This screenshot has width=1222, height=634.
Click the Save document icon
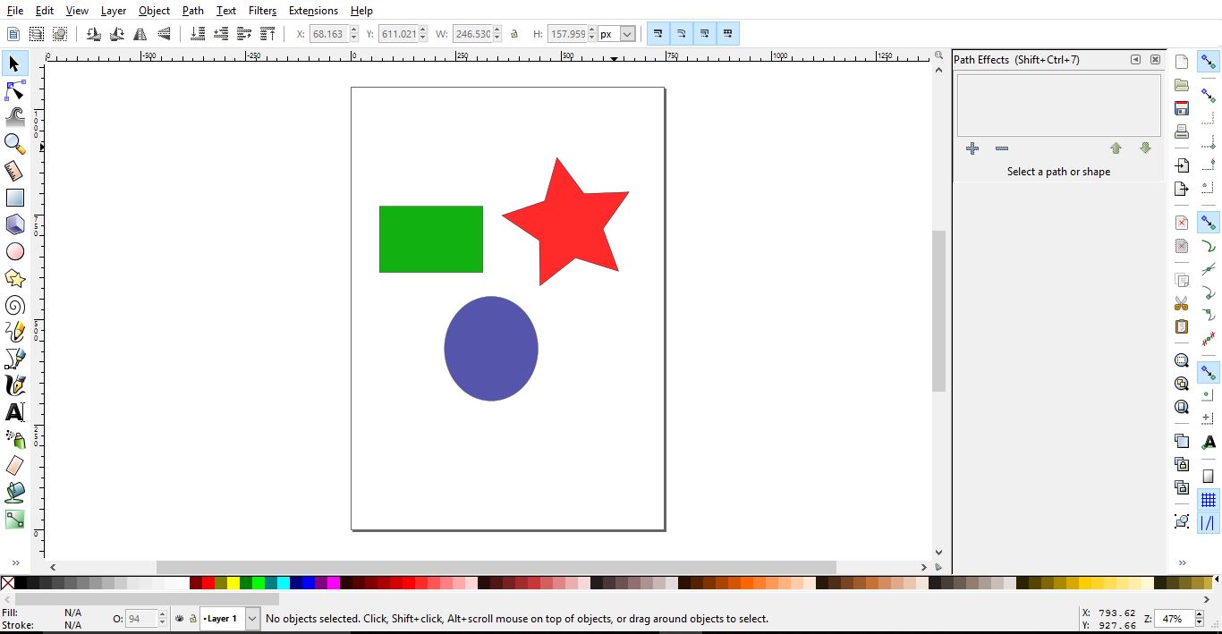(x=1181, y=106)
